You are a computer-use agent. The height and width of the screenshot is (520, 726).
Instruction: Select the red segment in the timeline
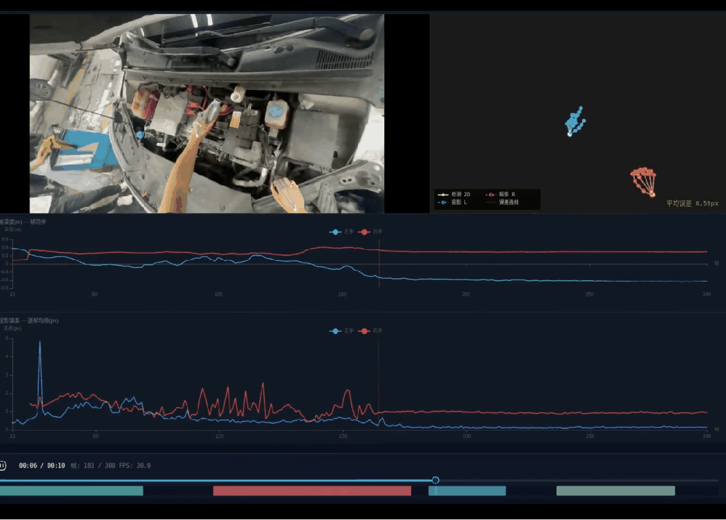(312, 491)
